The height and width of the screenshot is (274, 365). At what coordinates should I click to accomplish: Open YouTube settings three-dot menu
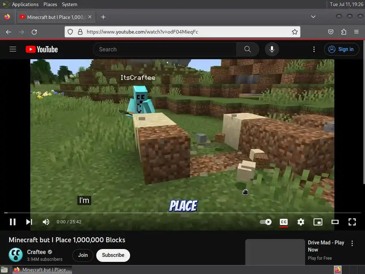314,49
